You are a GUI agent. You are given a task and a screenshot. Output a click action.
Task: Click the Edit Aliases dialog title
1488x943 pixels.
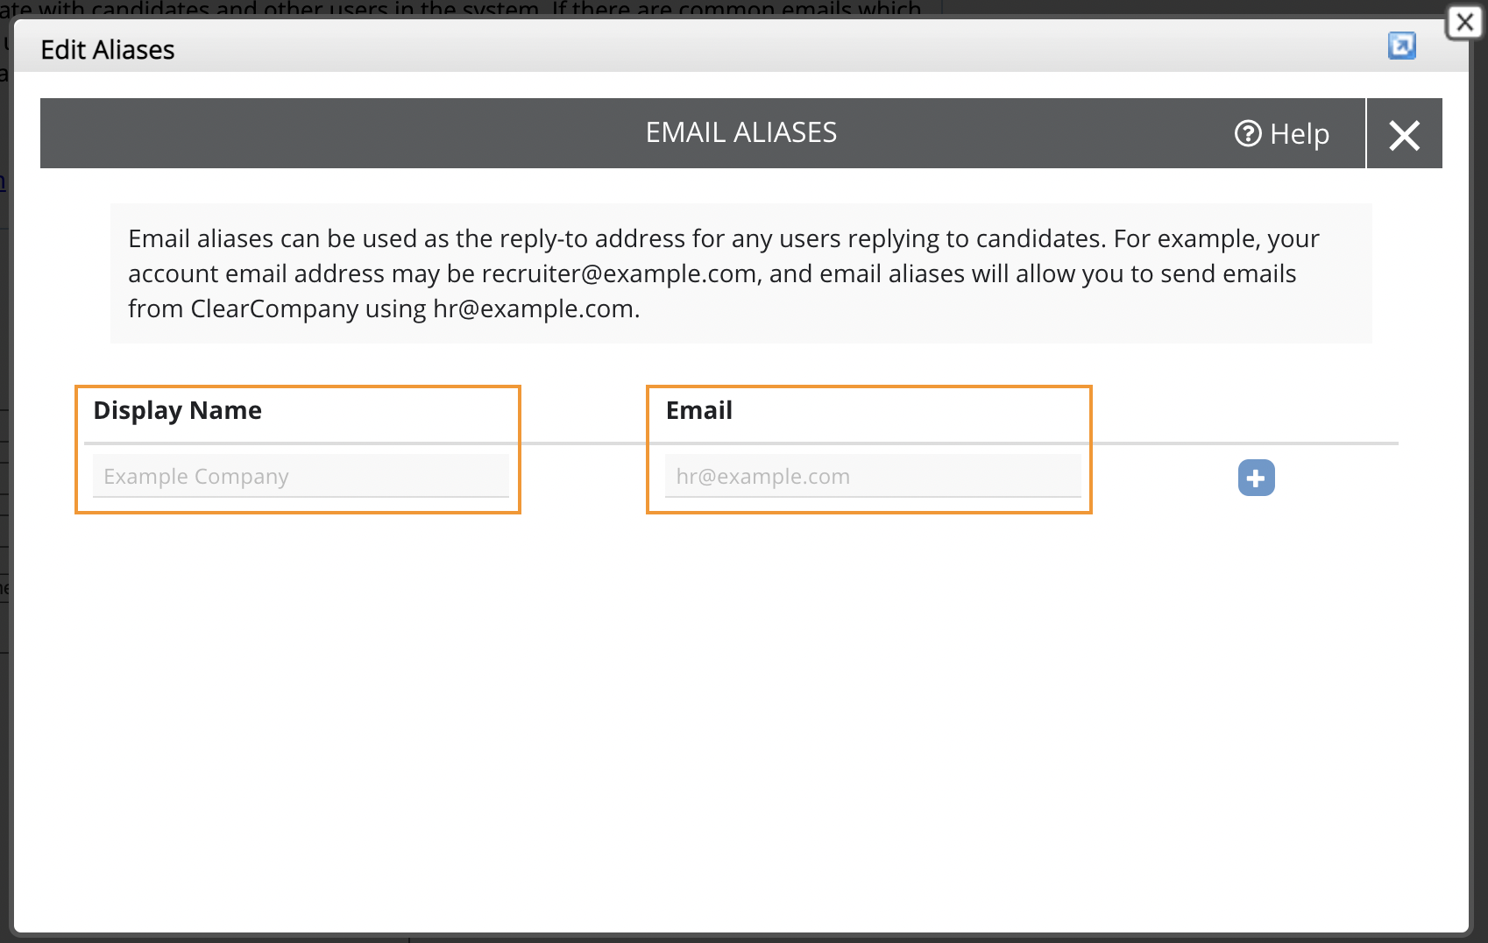click(x=108, y=50)
